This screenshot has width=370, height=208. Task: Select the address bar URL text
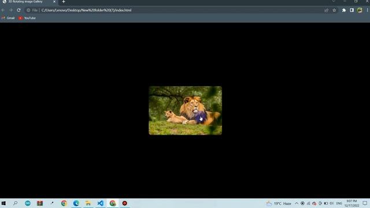86,10
